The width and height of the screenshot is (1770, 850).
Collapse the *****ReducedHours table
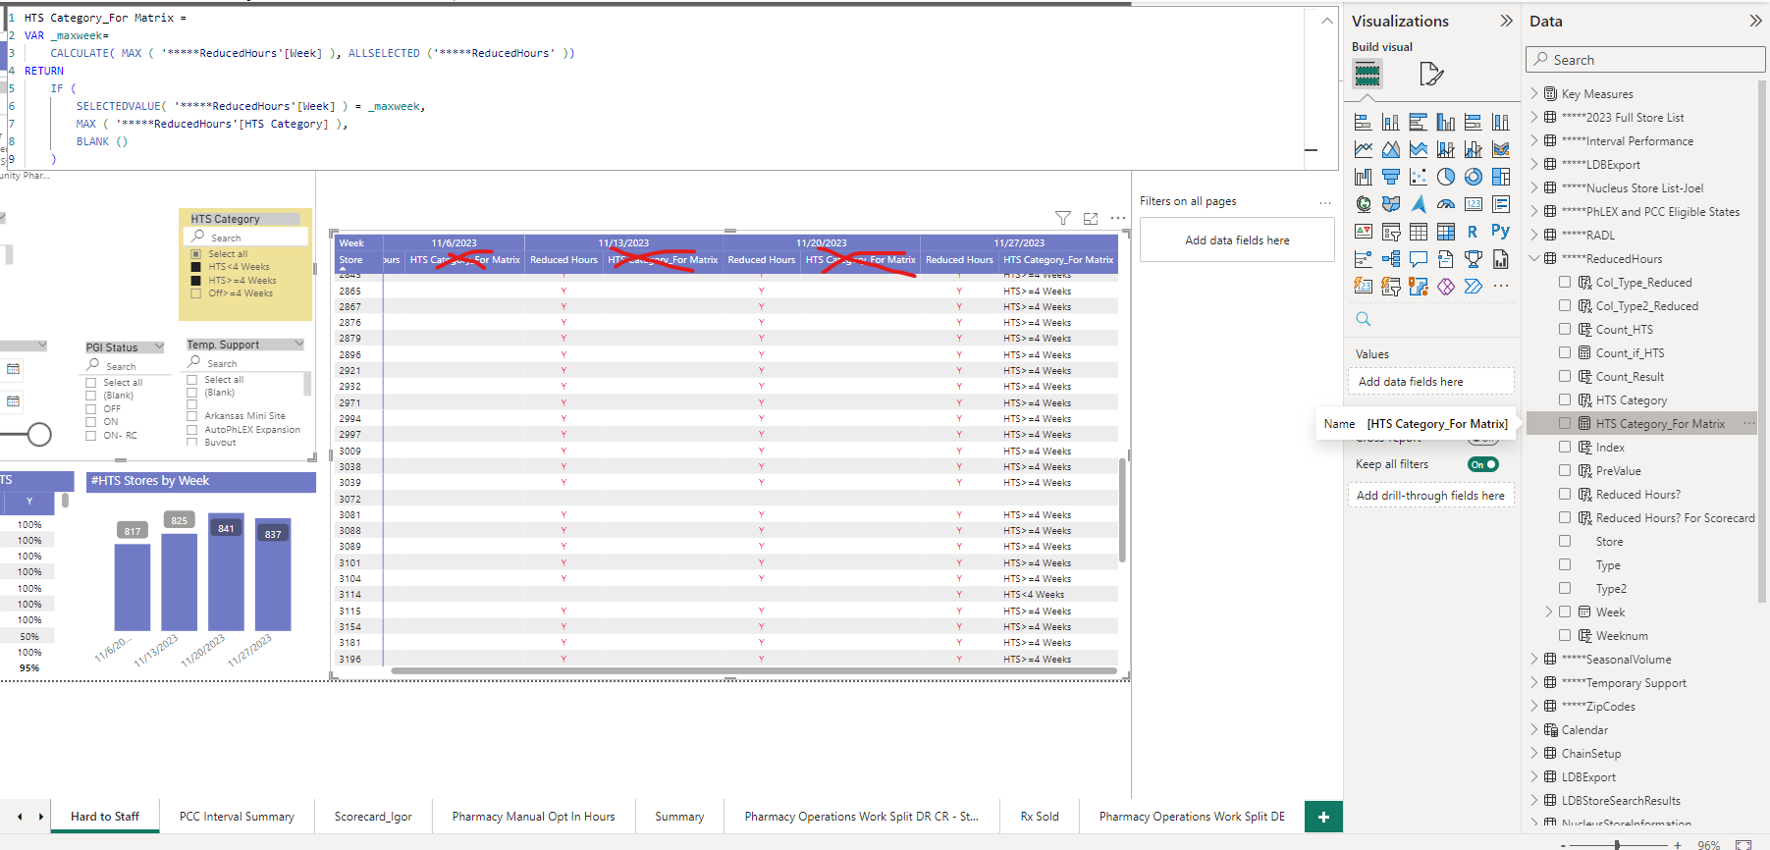pyautogui.click(x=1534, y=258)
